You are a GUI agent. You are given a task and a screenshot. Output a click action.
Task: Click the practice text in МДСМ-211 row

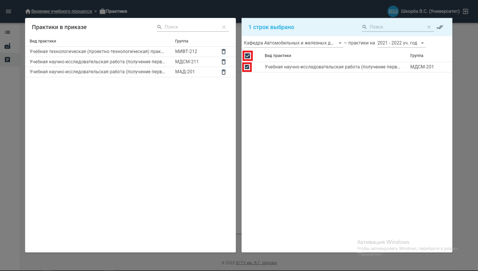[97, 62]
